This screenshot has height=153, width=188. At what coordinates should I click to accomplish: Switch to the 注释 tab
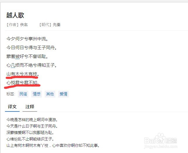point(30,107)
